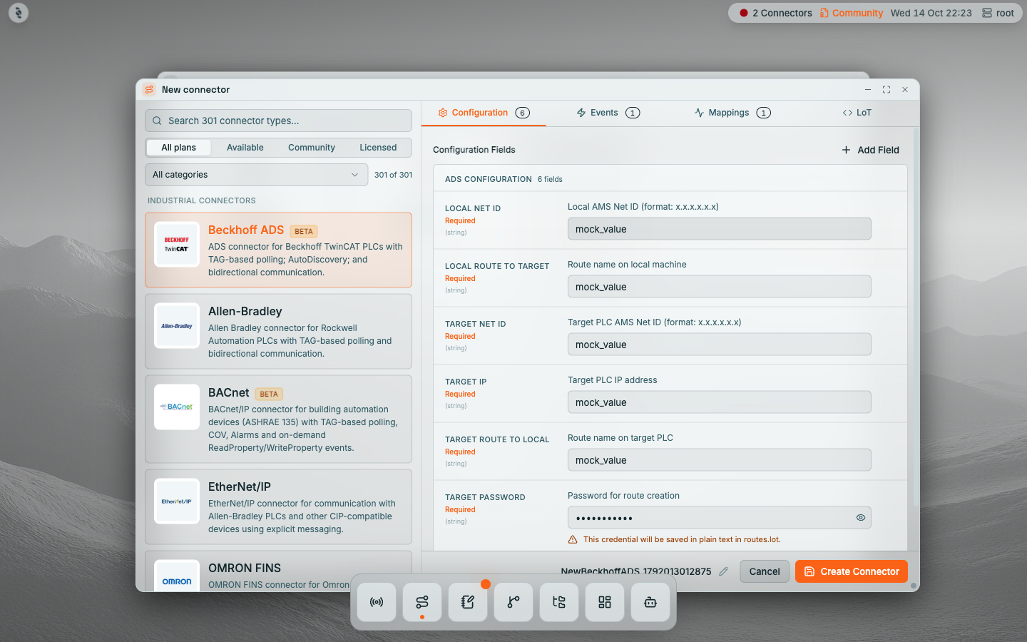Open the tree structure dock icon
The width and height of the screenshot is (1027, 642).
tap(559, 602)
